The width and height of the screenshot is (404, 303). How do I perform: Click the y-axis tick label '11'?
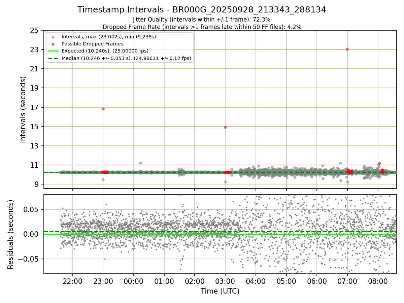click(34, 165)
